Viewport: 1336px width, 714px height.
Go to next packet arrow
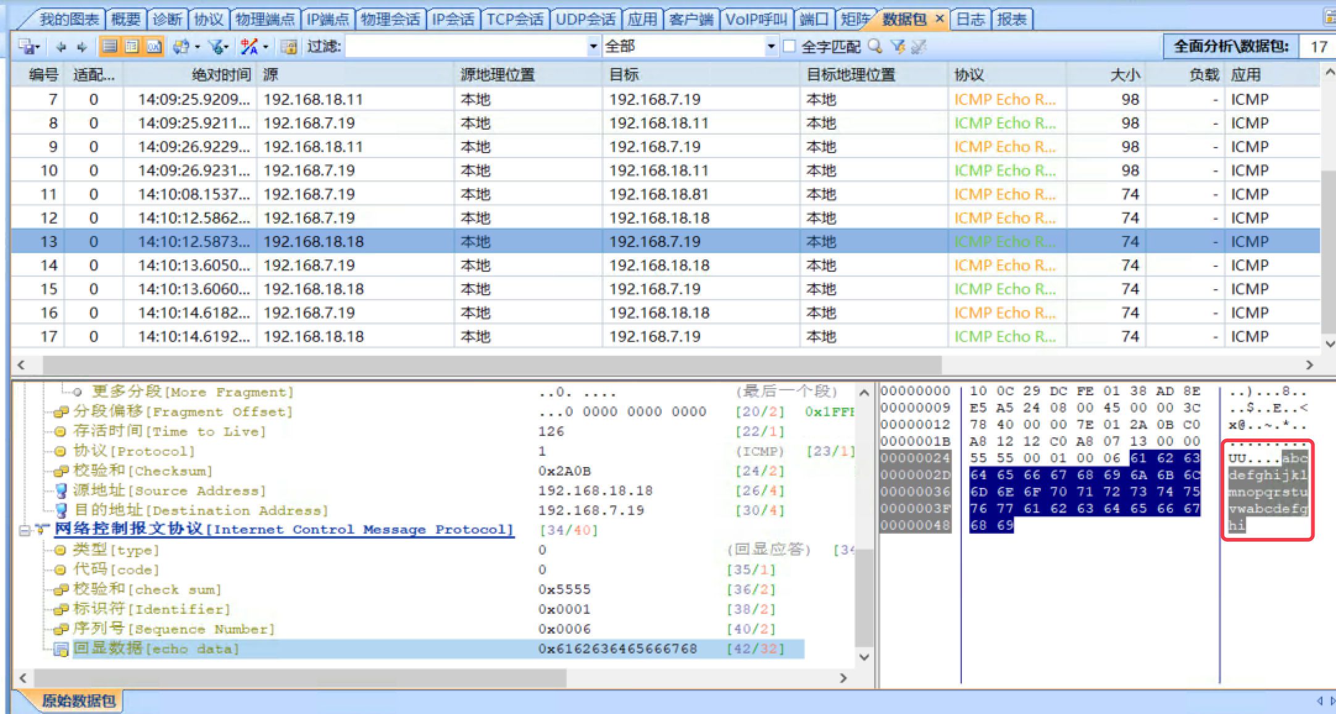(82, 47)
